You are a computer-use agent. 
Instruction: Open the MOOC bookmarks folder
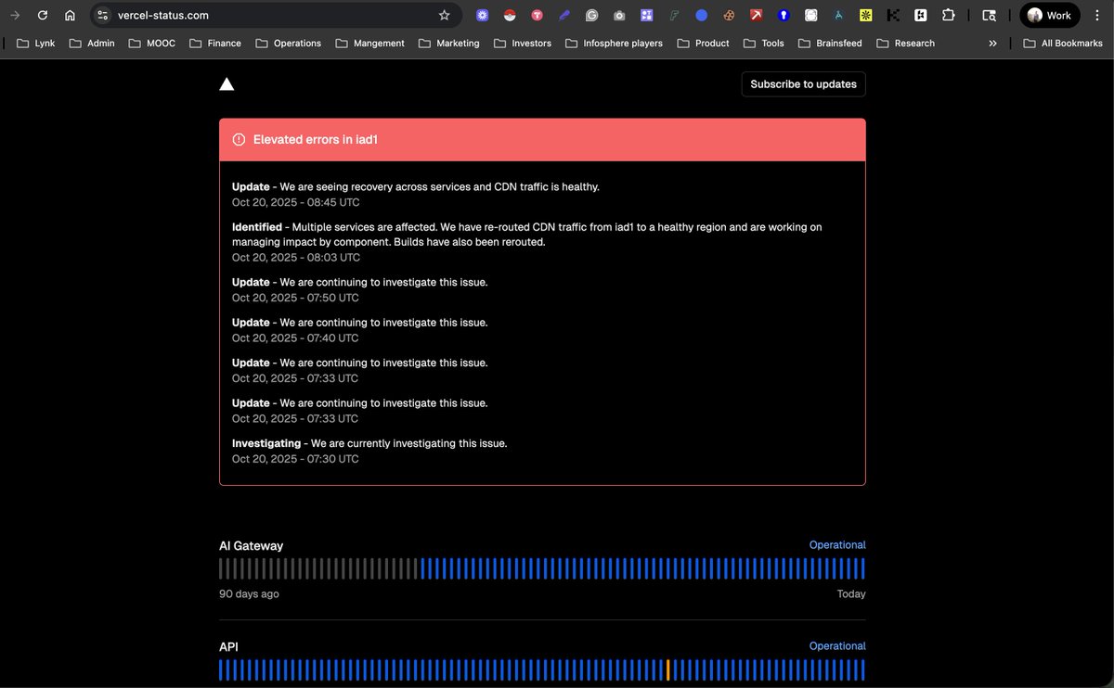click(x=151, y=43)
